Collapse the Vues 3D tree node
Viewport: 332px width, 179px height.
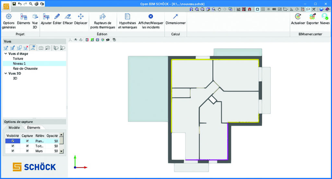point(6,74)
